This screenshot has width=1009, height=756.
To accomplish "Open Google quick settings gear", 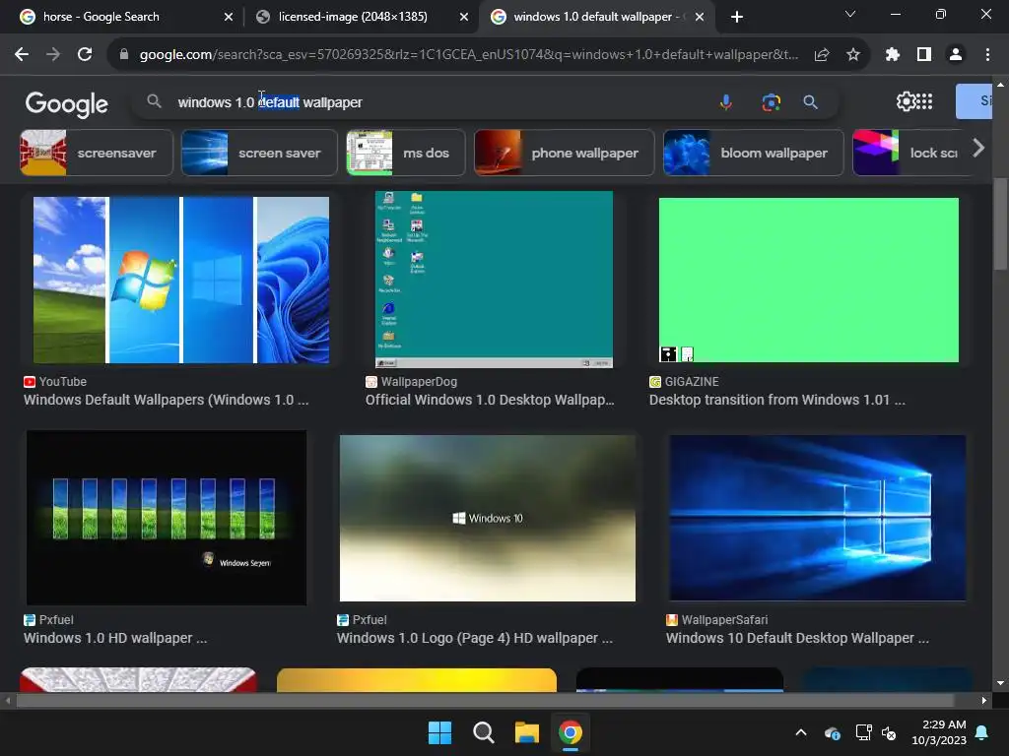I will click(907, 101).
